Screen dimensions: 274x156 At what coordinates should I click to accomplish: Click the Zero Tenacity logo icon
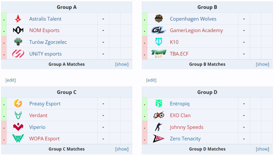click(159, 139)
